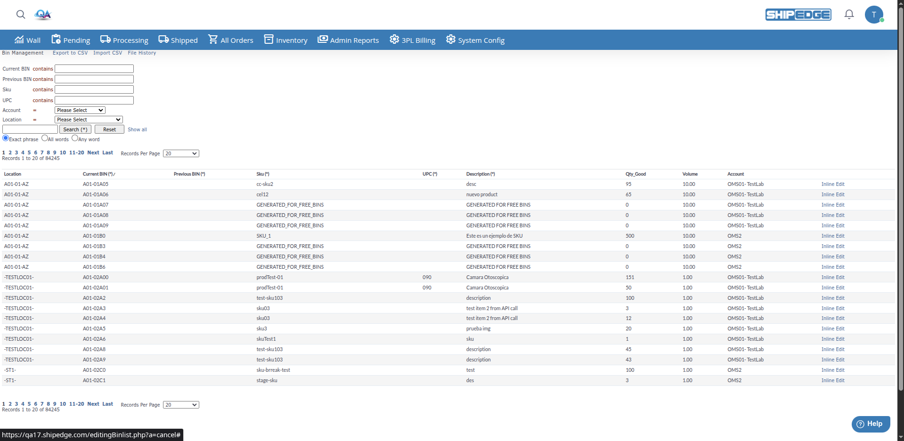This screenshot has width=904, height=441.
Task: Go to page 2 in top pagination
Action: tap(10, 152)
